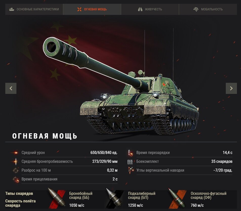Click the binoculars icon on Живучесть tab
241x211 pixels.
[x=140, y=9]
